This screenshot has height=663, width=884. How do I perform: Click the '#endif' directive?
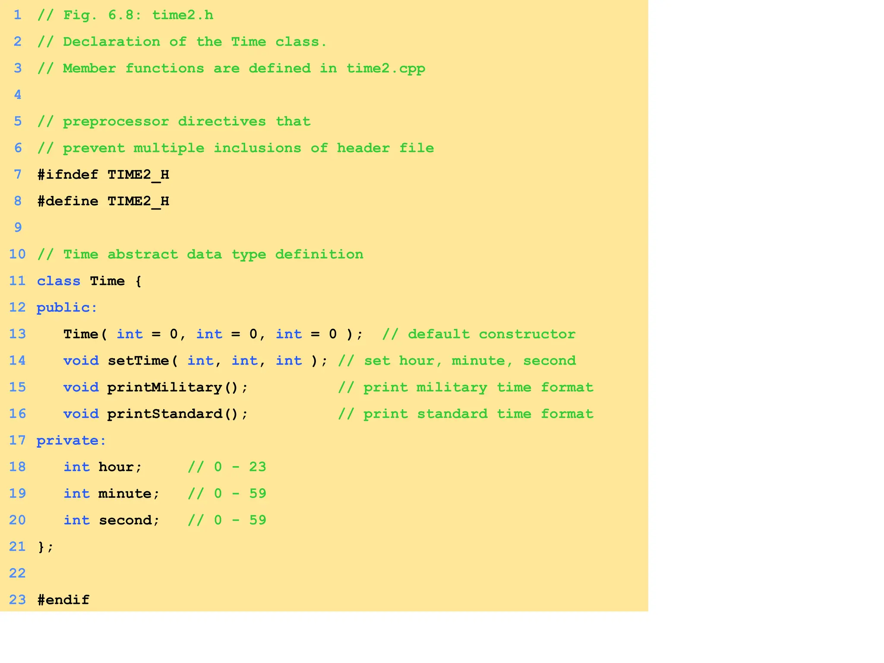(x=63, y=600)
